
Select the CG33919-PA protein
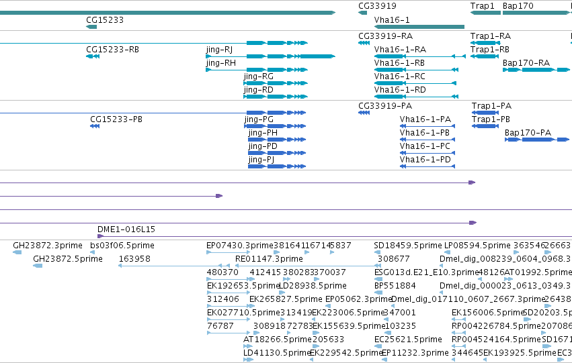[385, 106]
